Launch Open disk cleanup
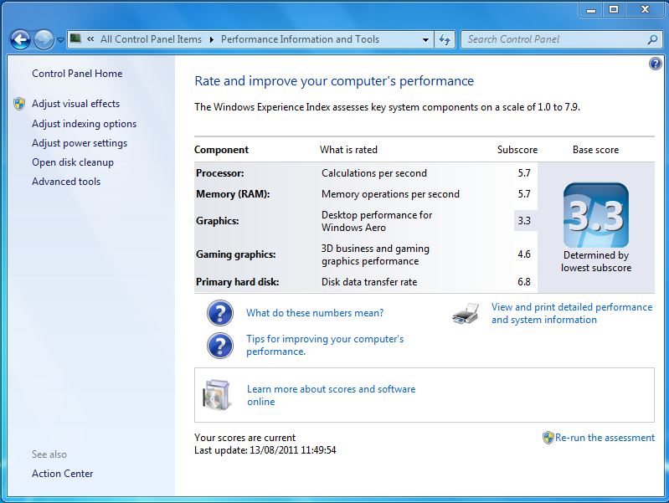Viewport: 669px width, 503px height. 73,162
